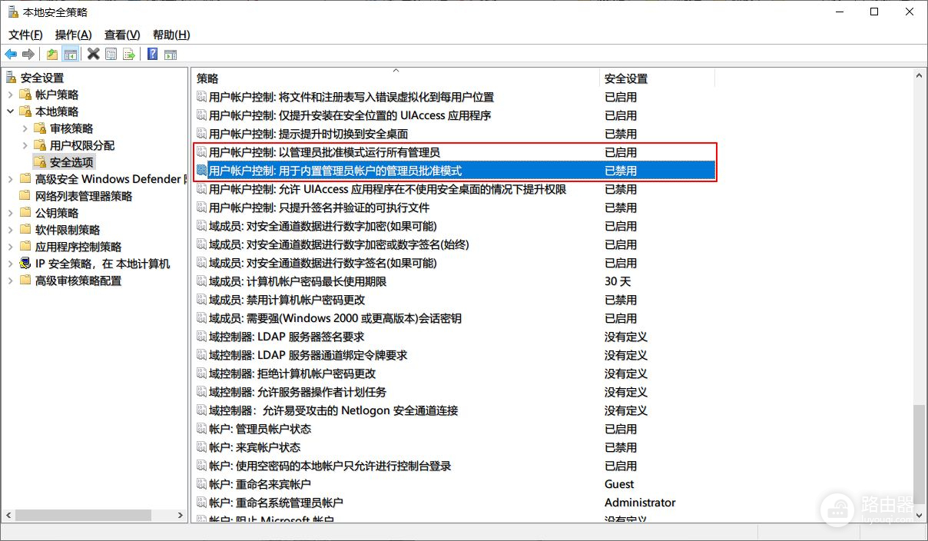The height and width of the screenshot is (541, 928).
Task: Select policy 域控制器: 允许服务器操作者计划任务
Action: (x=297, y=392)
